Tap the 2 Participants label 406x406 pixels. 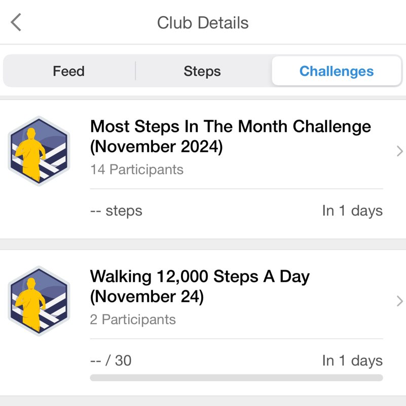(x=133, y=320)
